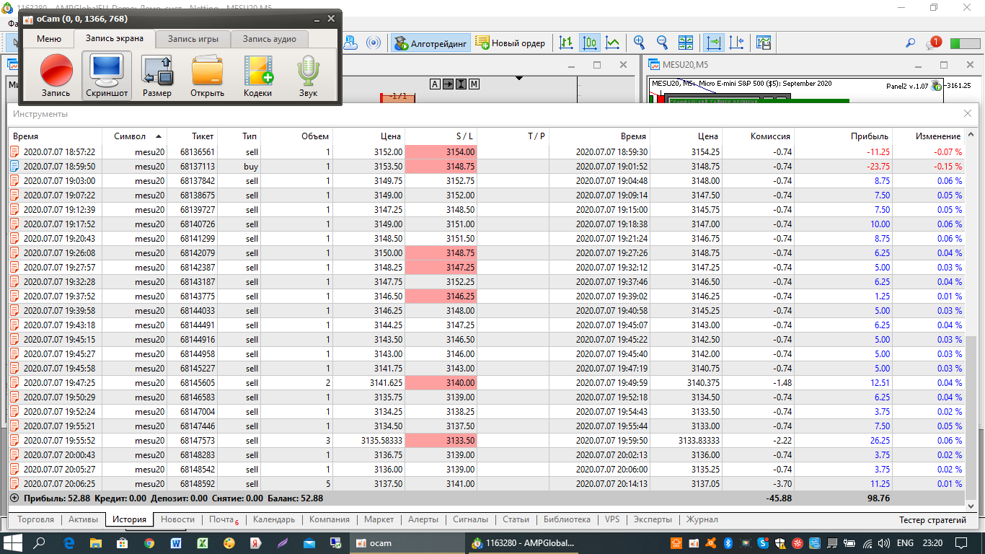Open the Журнал tab
Screen dimensions: 985x554
[702, 519]
